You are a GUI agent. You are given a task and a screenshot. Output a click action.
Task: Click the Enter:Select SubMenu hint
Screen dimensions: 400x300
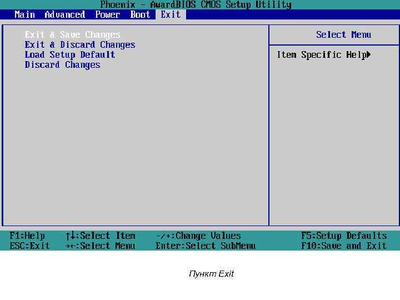pos(206,246)
